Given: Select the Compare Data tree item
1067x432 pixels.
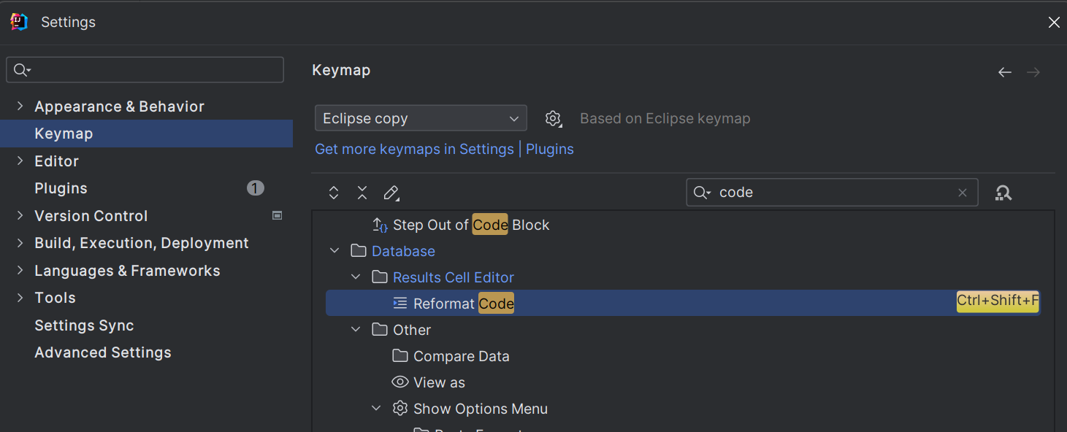Looking at the screenshot, I should [x=461, y=356].
